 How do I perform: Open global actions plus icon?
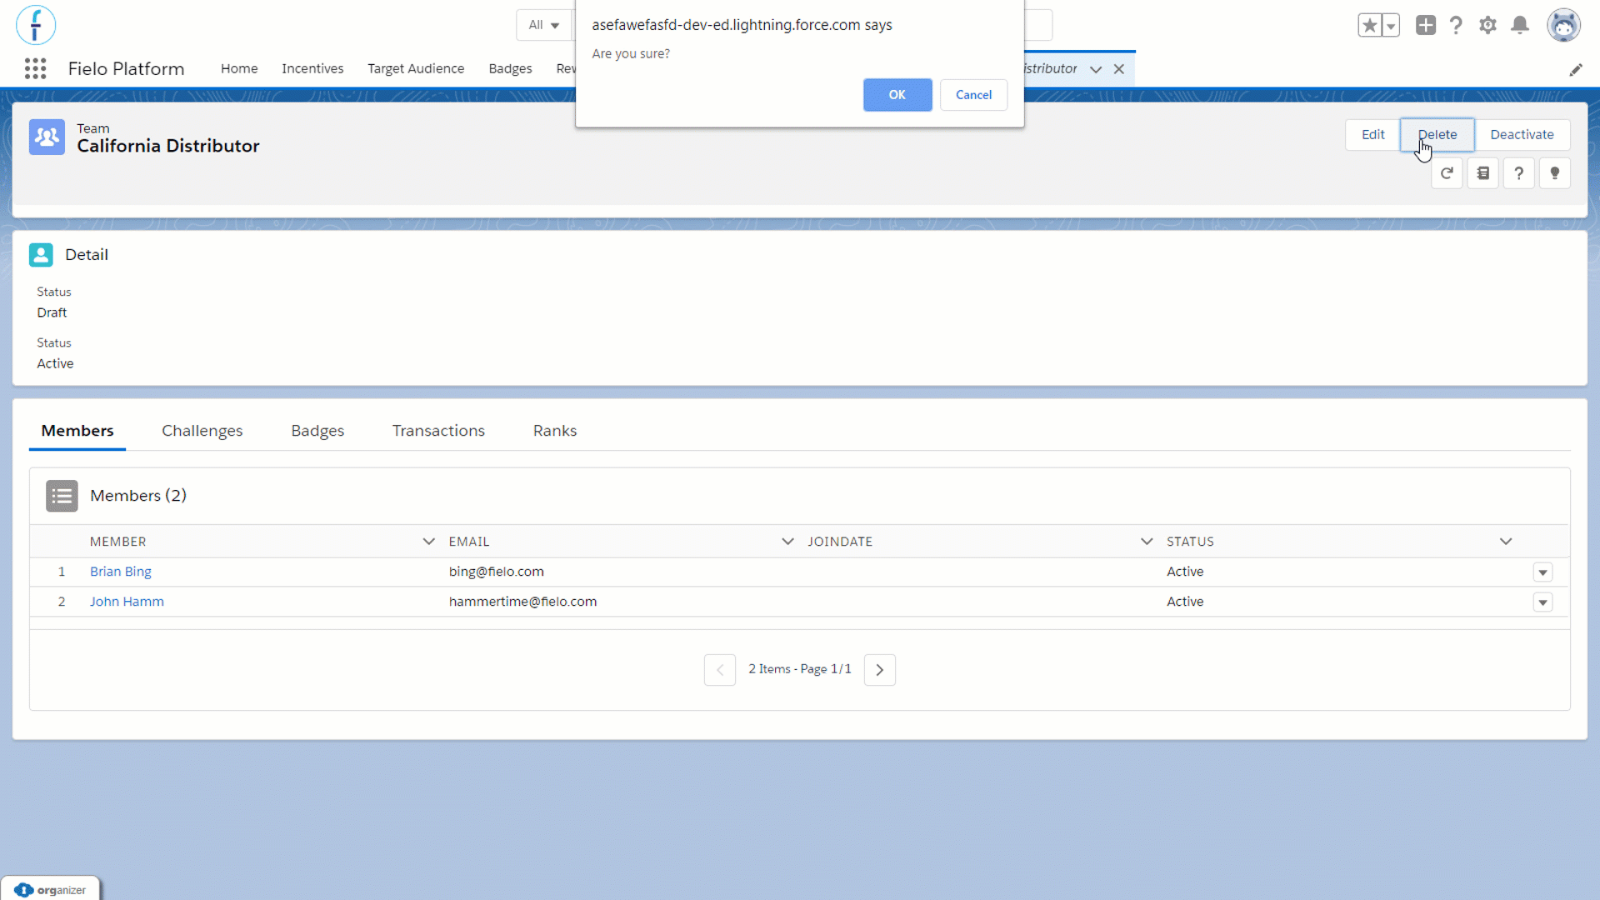1426,25
